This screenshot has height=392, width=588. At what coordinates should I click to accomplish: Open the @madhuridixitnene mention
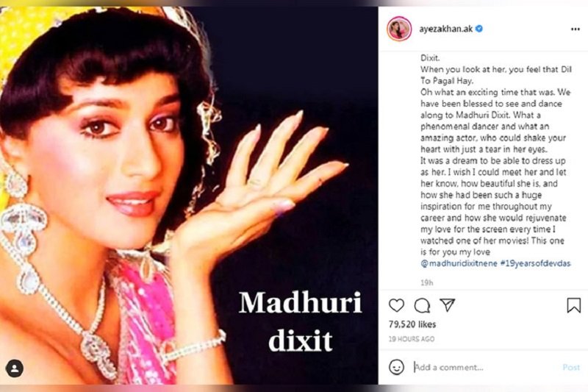click(459, 263)
